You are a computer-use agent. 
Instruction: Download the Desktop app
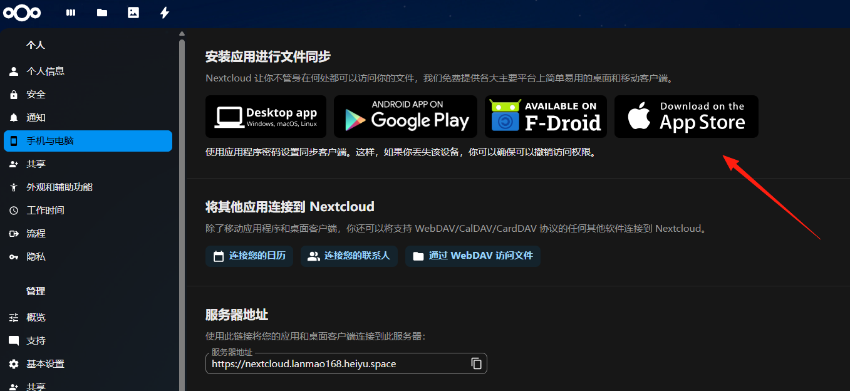click(x=266, y=117)
